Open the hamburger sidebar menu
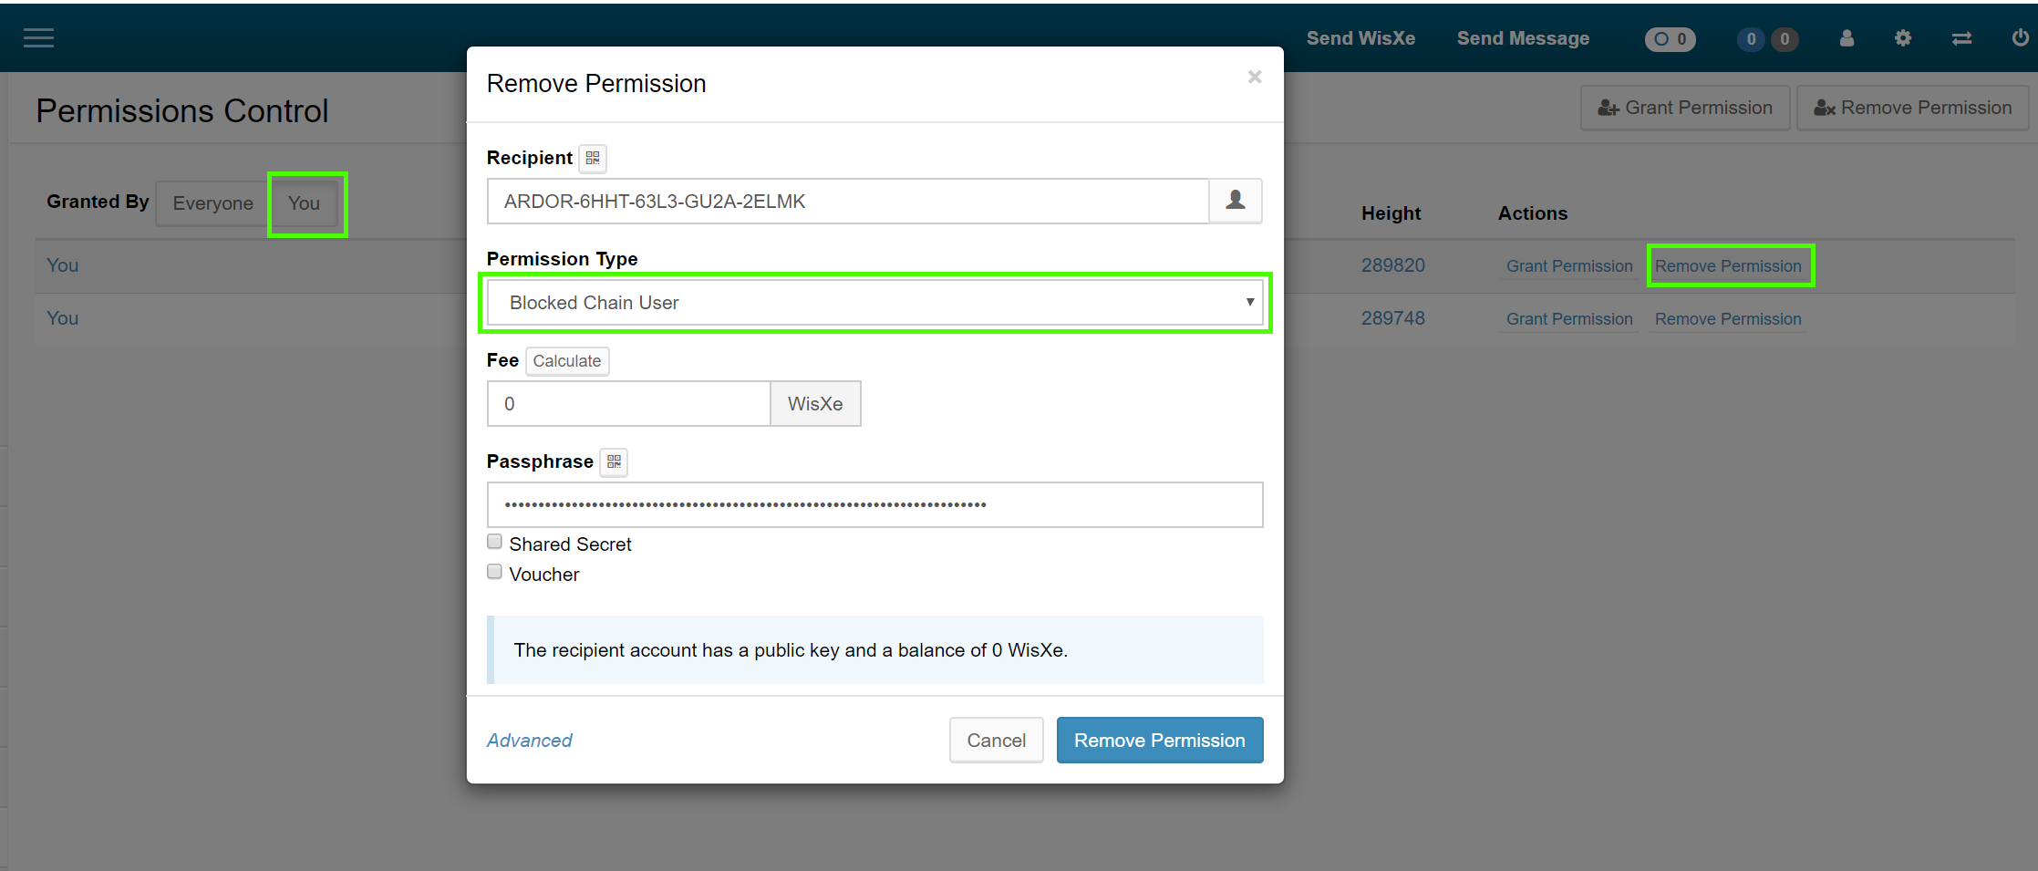2038x871 pixels. (38, 38)
